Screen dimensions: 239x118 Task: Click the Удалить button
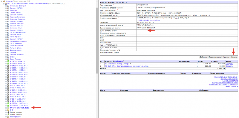pos(226,57)
